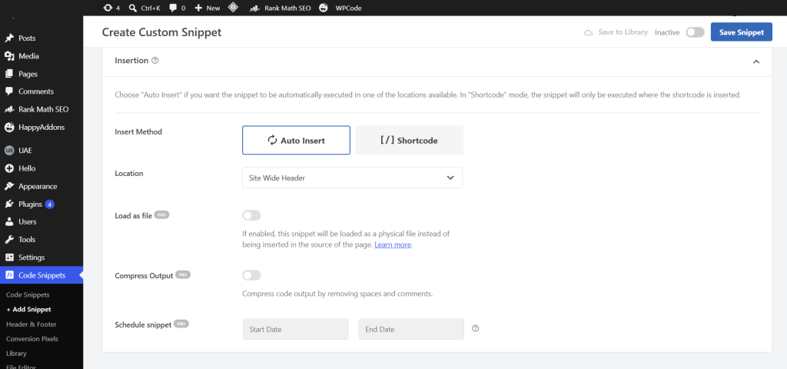Click the Pages icon in sidebar
The width and height of the screenshot is (787, 369).
[9, 74]
